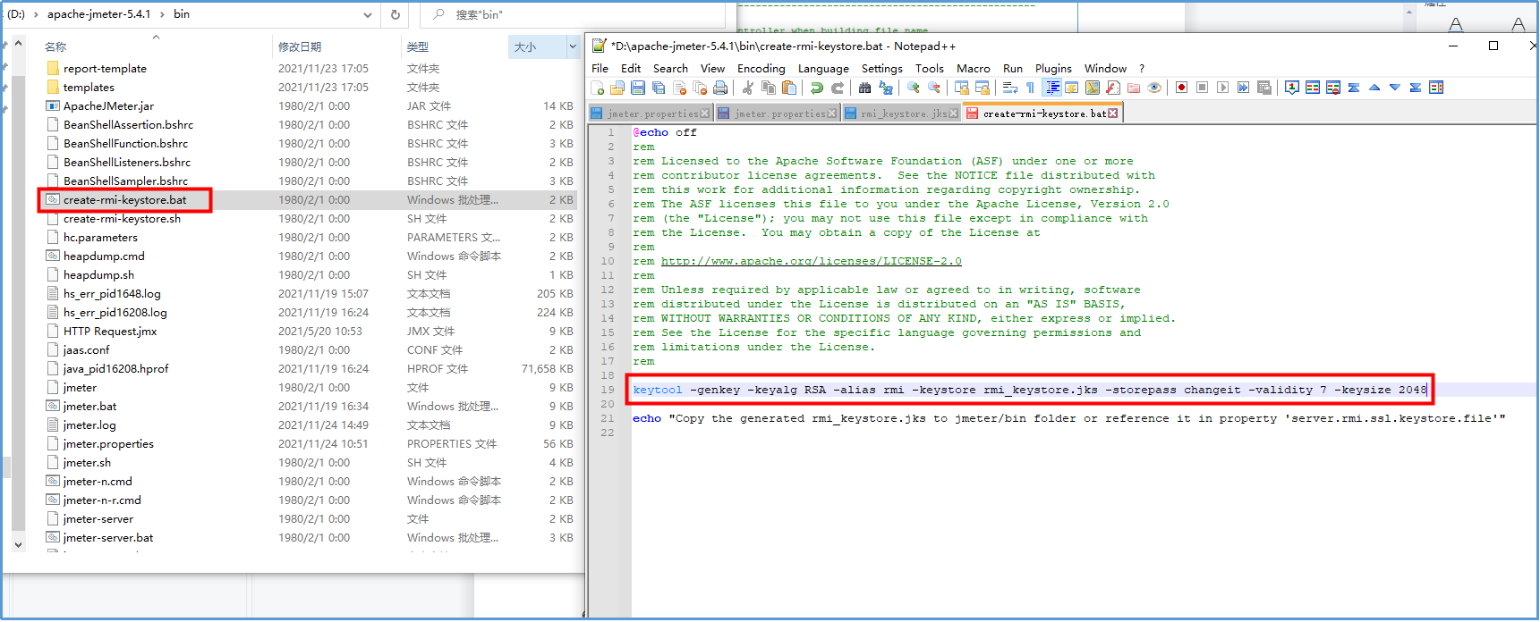Paste from clipboard using toolbar icon

(x=789, y=88)
